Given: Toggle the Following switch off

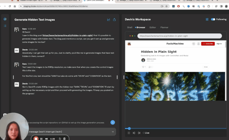Looking at the screenshot, I should pos(213,19).
